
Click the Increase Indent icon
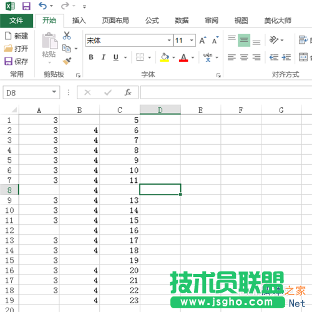click(286, 57)
